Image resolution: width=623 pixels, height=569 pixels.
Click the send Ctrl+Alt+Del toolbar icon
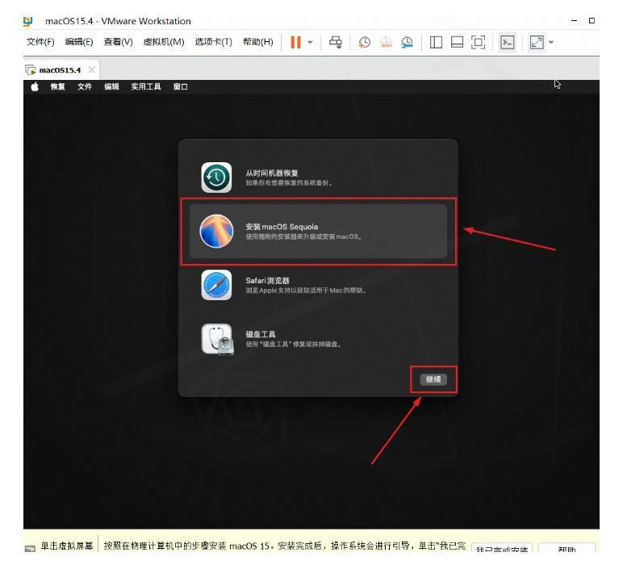pos(336,42)
